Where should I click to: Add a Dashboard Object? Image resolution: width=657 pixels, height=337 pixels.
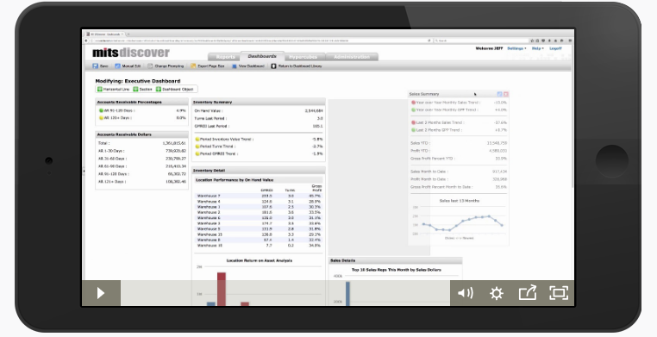175,89
